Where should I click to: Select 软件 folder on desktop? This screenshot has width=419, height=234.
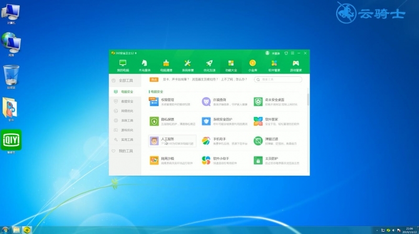tap(10, 109)
